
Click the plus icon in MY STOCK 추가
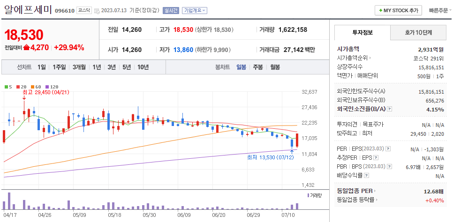click(380, 10)
